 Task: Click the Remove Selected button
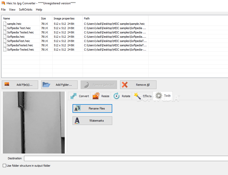99,85
